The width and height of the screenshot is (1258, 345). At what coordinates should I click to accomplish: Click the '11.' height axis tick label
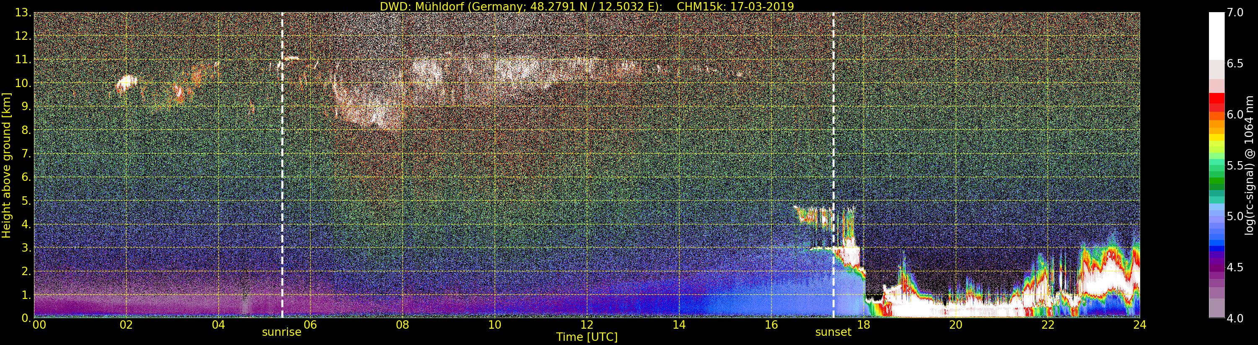tap(23, 59)
